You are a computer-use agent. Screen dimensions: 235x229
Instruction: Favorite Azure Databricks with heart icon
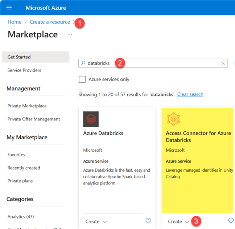[148, 221]
